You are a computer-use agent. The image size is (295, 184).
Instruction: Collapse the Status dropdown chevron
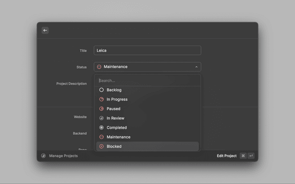pyautogui.click(x=196, y=67)
